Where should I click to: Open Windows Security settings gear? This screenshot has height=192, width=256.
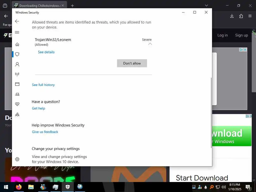pyautogui.click(x=17, y=159)
